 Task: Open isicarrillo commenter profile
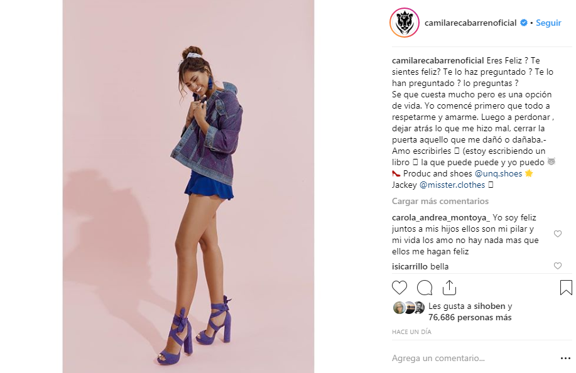(x=410, y=266)
